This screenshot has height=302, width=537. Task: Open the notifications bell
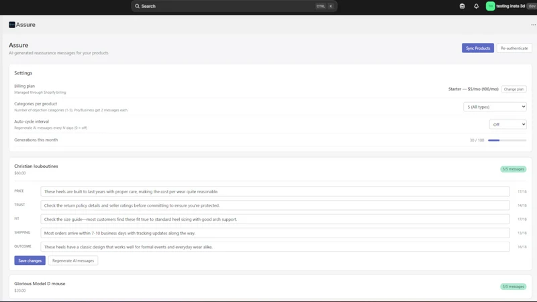click(476, 6)
